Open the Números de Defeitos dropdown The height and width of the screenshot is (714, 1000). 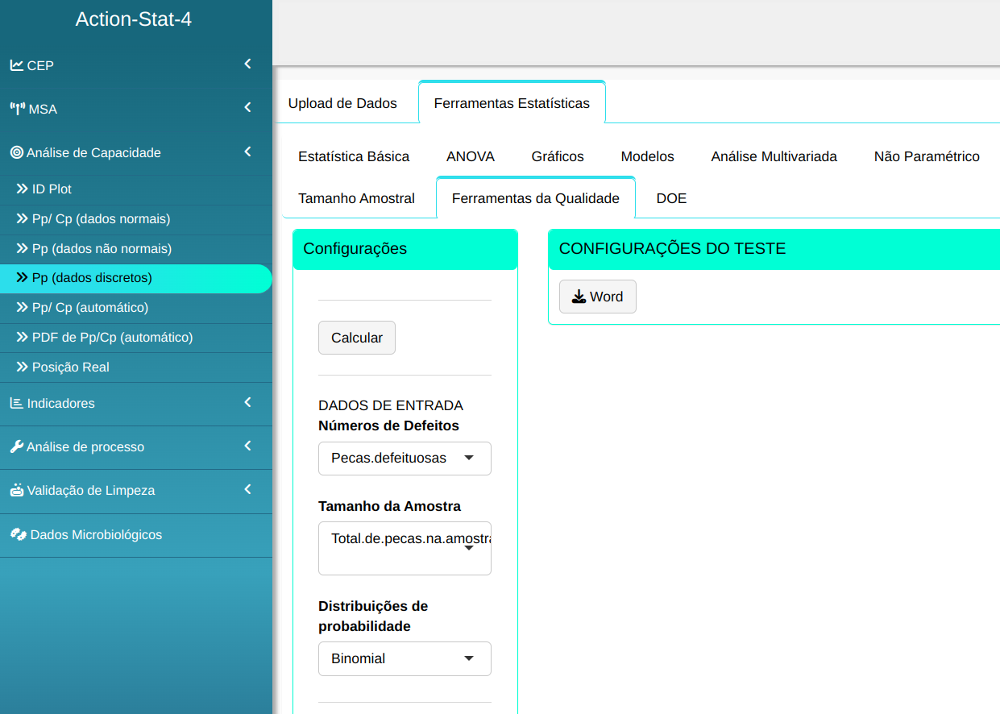click(405, 459)
